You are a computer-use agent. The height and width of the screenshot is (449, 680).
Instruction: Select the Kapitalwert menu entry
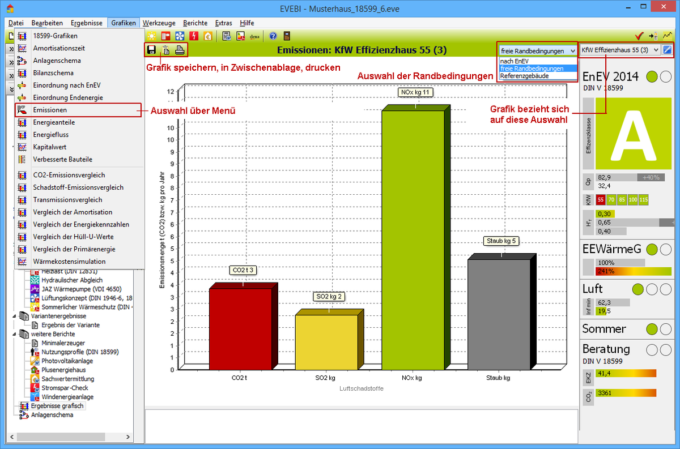click(79, 147)
